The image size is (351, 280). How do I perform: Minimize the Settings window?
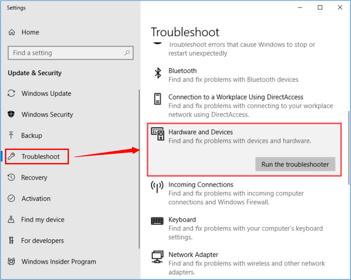300,7
